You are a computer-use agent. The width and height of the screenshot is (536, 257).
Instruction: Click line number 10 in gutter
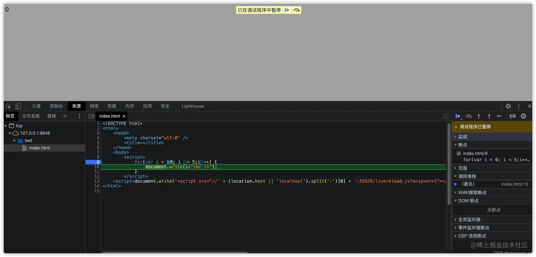click(96, 167)
